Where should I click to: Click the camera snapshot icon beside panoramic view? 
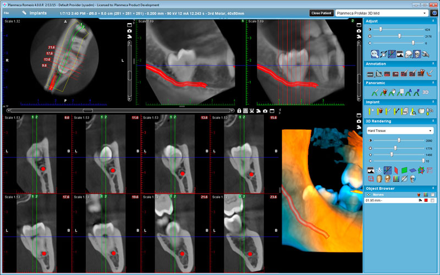point(130,31)
